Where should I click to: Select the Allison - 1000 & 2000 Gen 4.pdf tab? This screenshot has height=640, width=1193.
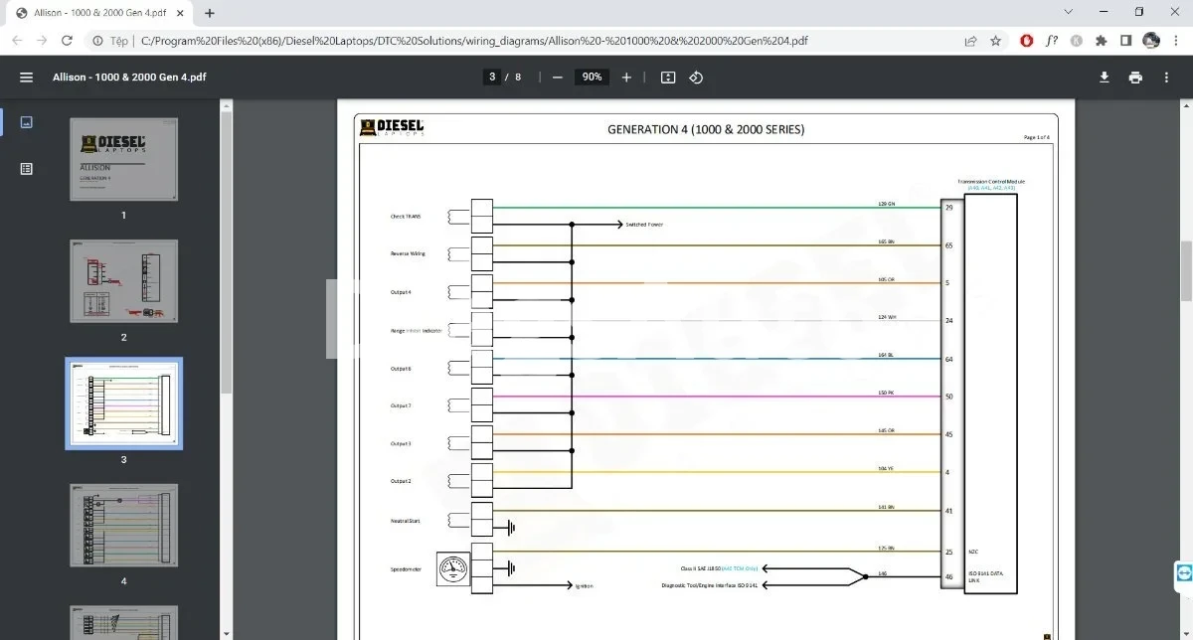(99, 13)
